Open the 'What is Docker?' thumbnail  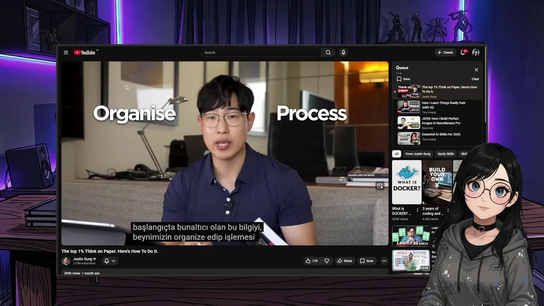pos(407,182)
